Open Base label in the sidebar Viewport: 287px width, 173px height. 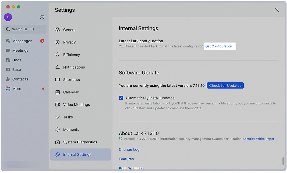pos(16,69)
